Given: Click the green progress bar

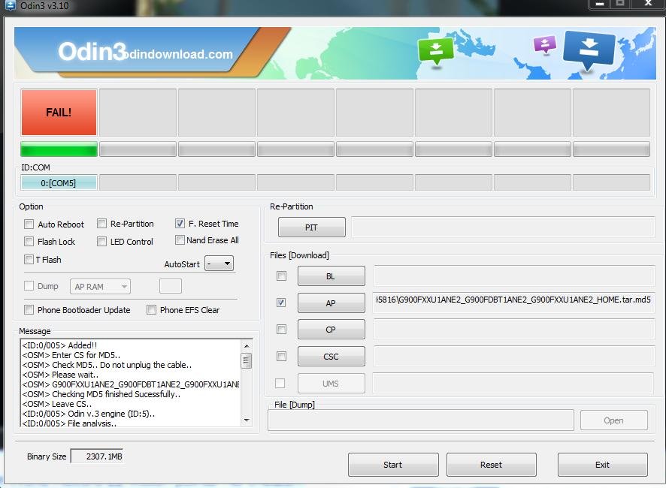Looking at the screenshot, I should click(59, 149).
